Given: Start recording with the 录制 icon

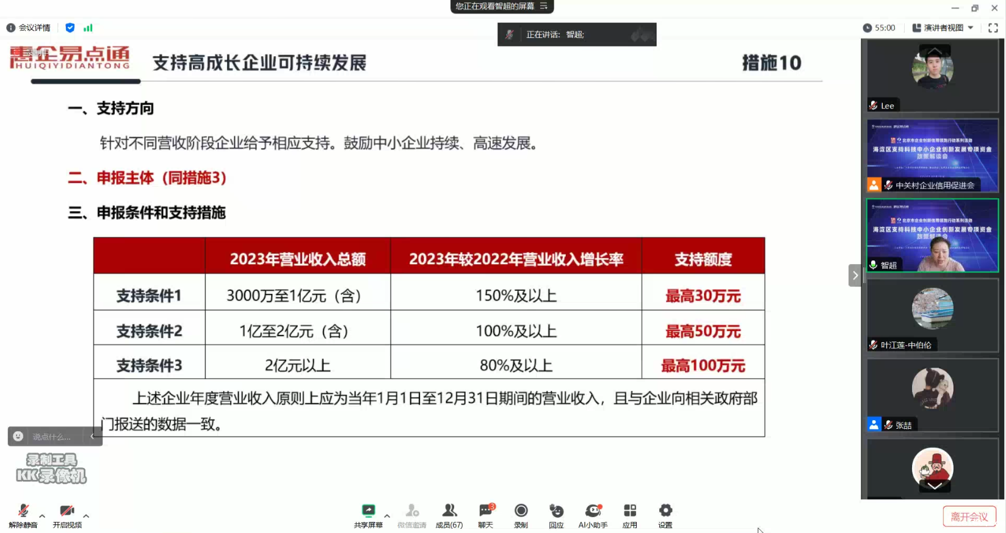Looking at the screenshot, I should pyautogui.click(x=521, y=515).
